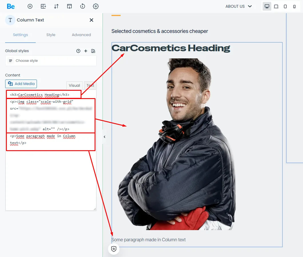Image resolution: width=303 pixels, height=257 pixels.
Task: Switch to tablet preview
Action: (285, 6)
